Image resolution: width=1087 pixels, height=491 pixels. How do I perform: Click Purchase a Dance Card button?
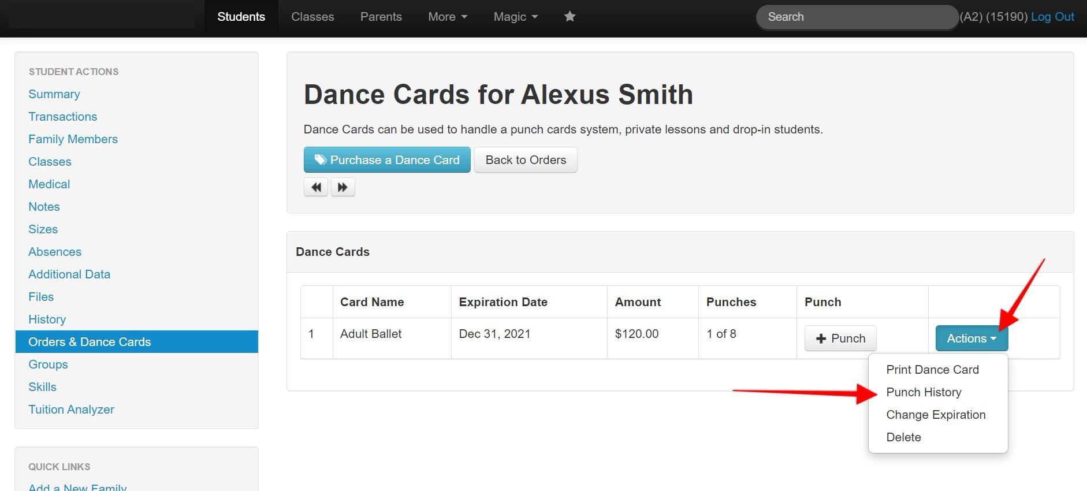pos(387,160)
